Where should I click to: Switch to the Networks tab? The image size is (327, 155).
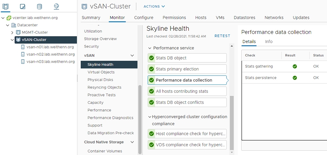(x=274, y=18)
